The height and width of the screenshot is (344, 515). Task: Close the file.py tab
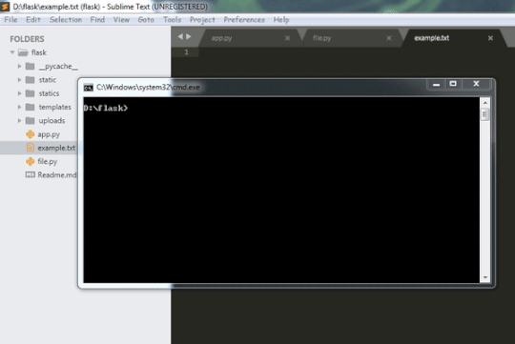point(389,38)
